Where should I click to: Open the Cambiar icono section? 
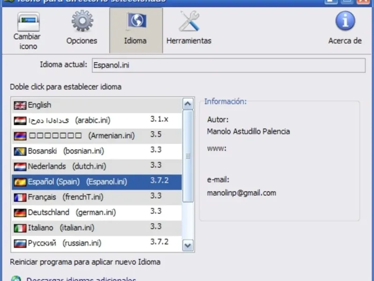27,30
